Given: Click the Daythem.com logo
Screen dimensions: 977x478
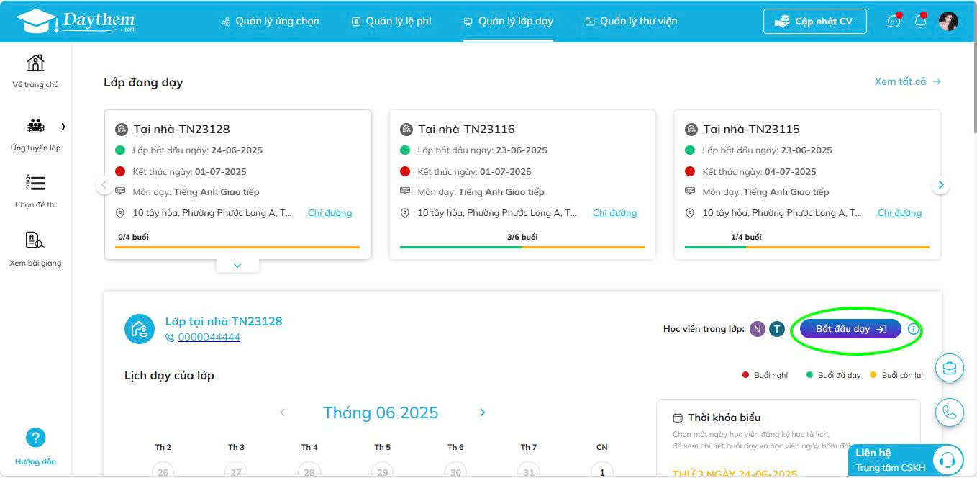Looking at the screenshot, I should click(75, 21).
